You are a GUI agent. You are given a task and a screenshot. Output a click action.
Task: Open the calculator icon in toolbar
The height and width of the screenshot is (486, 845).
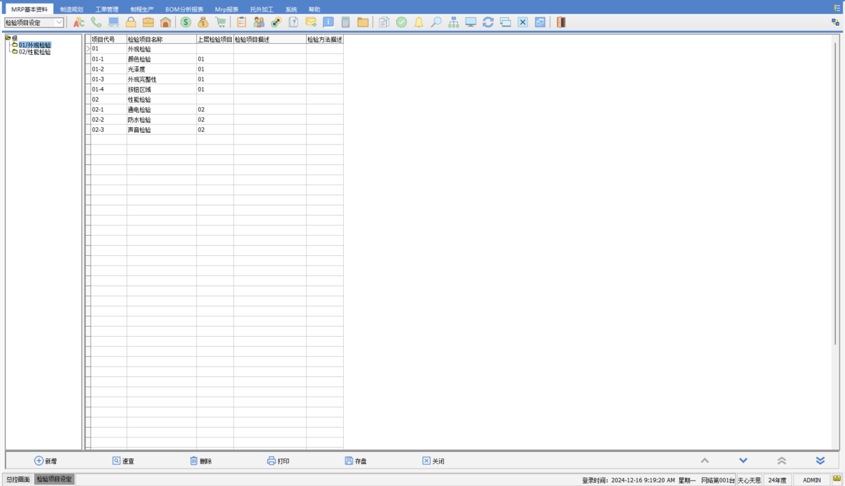[346, 23]
